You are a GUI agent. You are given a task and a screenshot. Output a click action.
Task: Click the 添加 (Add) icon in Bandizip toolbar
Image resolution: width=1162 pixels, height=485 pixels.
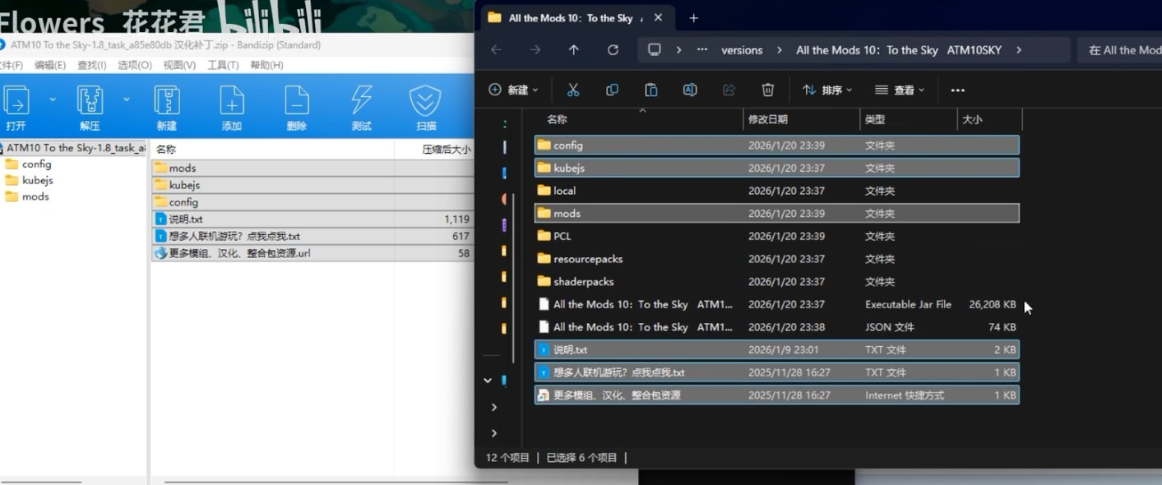tap(232, 105)
